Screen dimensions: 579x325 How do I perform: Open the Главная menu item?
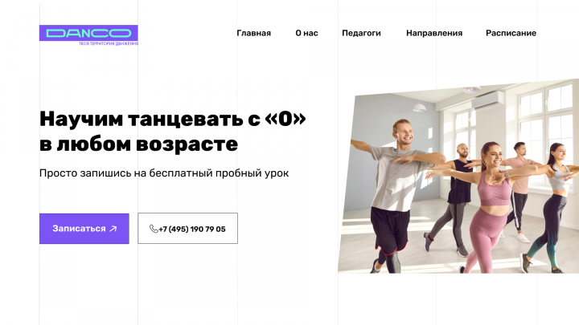point(253,33)
